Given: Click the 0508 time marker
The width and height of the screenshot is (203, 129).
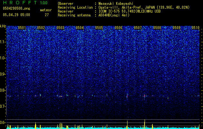Looking at the screenshot, I should (157, 27).
